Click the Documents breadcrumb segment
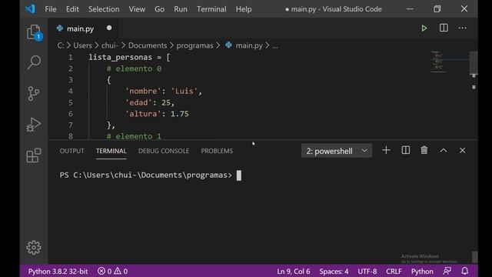The width and height of the screenshot is (492, 277). point(148,45)
